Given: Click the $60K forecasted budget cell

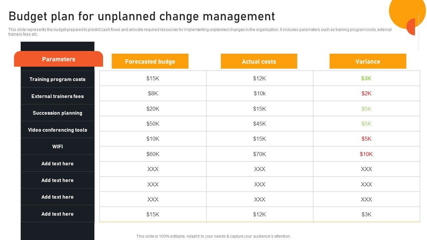Looking at the screenshot, I should tap(153, 154).
